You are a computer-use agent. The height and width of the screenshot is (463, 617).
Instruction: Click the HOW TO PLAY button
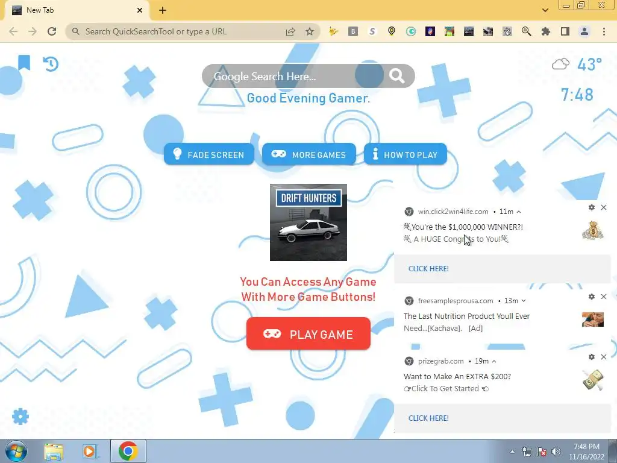click(x=406, y=154)
